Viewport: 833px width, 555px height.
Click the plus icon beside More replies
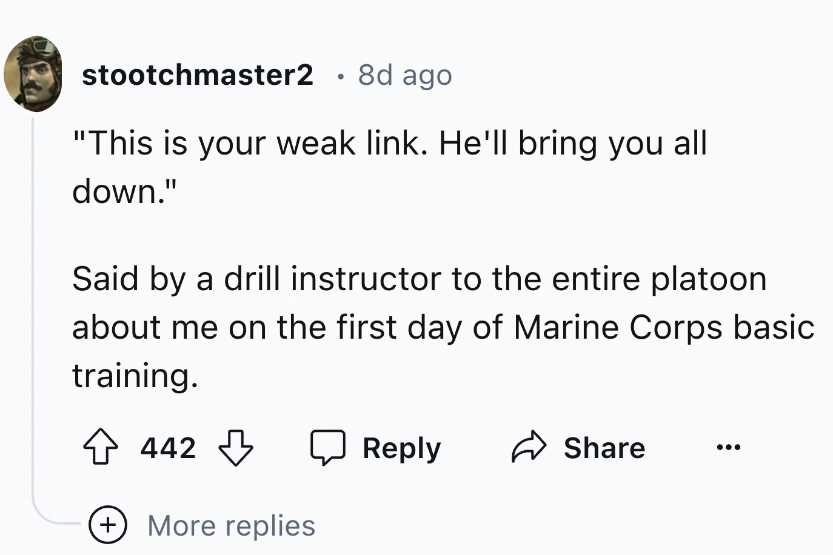tap(108, 525)
